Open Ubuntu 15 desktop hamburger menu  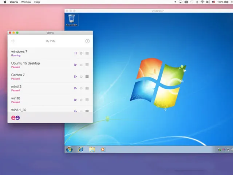pyautogui.click(x=87, y=65)
